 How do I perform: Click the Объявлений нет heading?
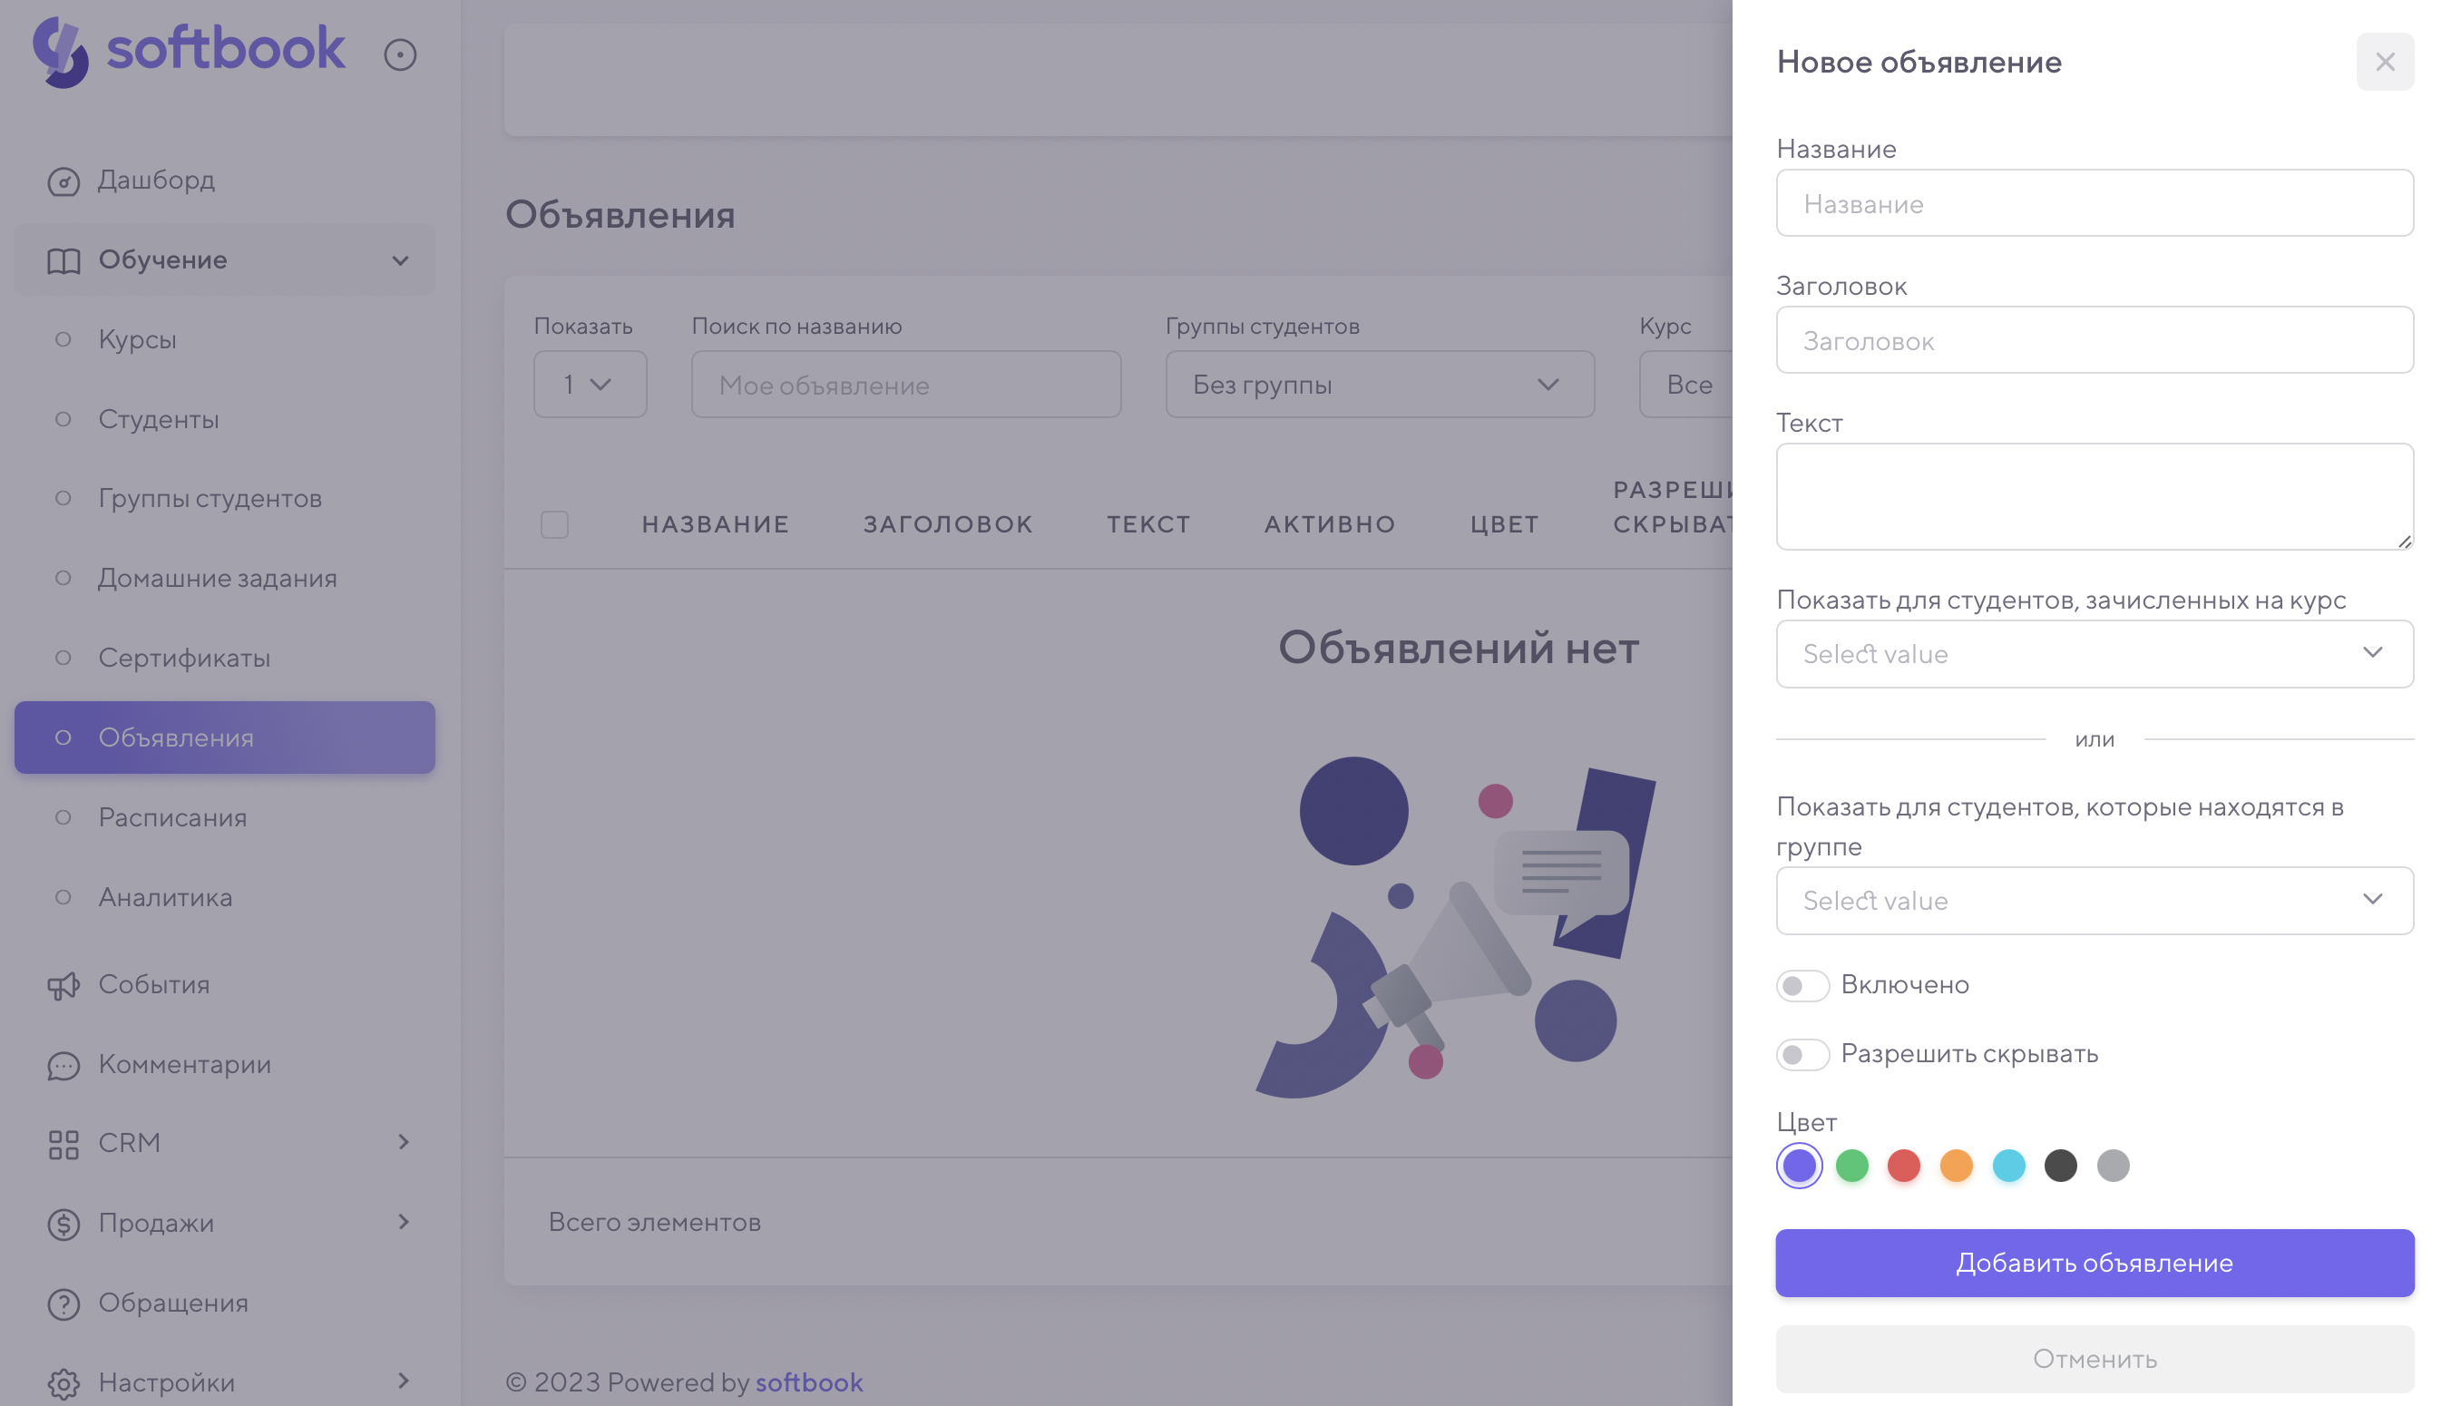point(1458,647)
